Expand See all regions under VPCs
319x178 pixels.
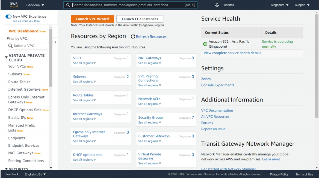(84, 63)
